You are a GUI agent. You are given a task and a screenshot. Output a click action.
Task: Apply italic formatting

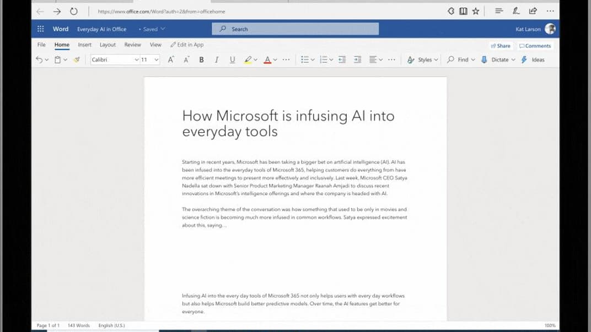click(x=216, y=59)
